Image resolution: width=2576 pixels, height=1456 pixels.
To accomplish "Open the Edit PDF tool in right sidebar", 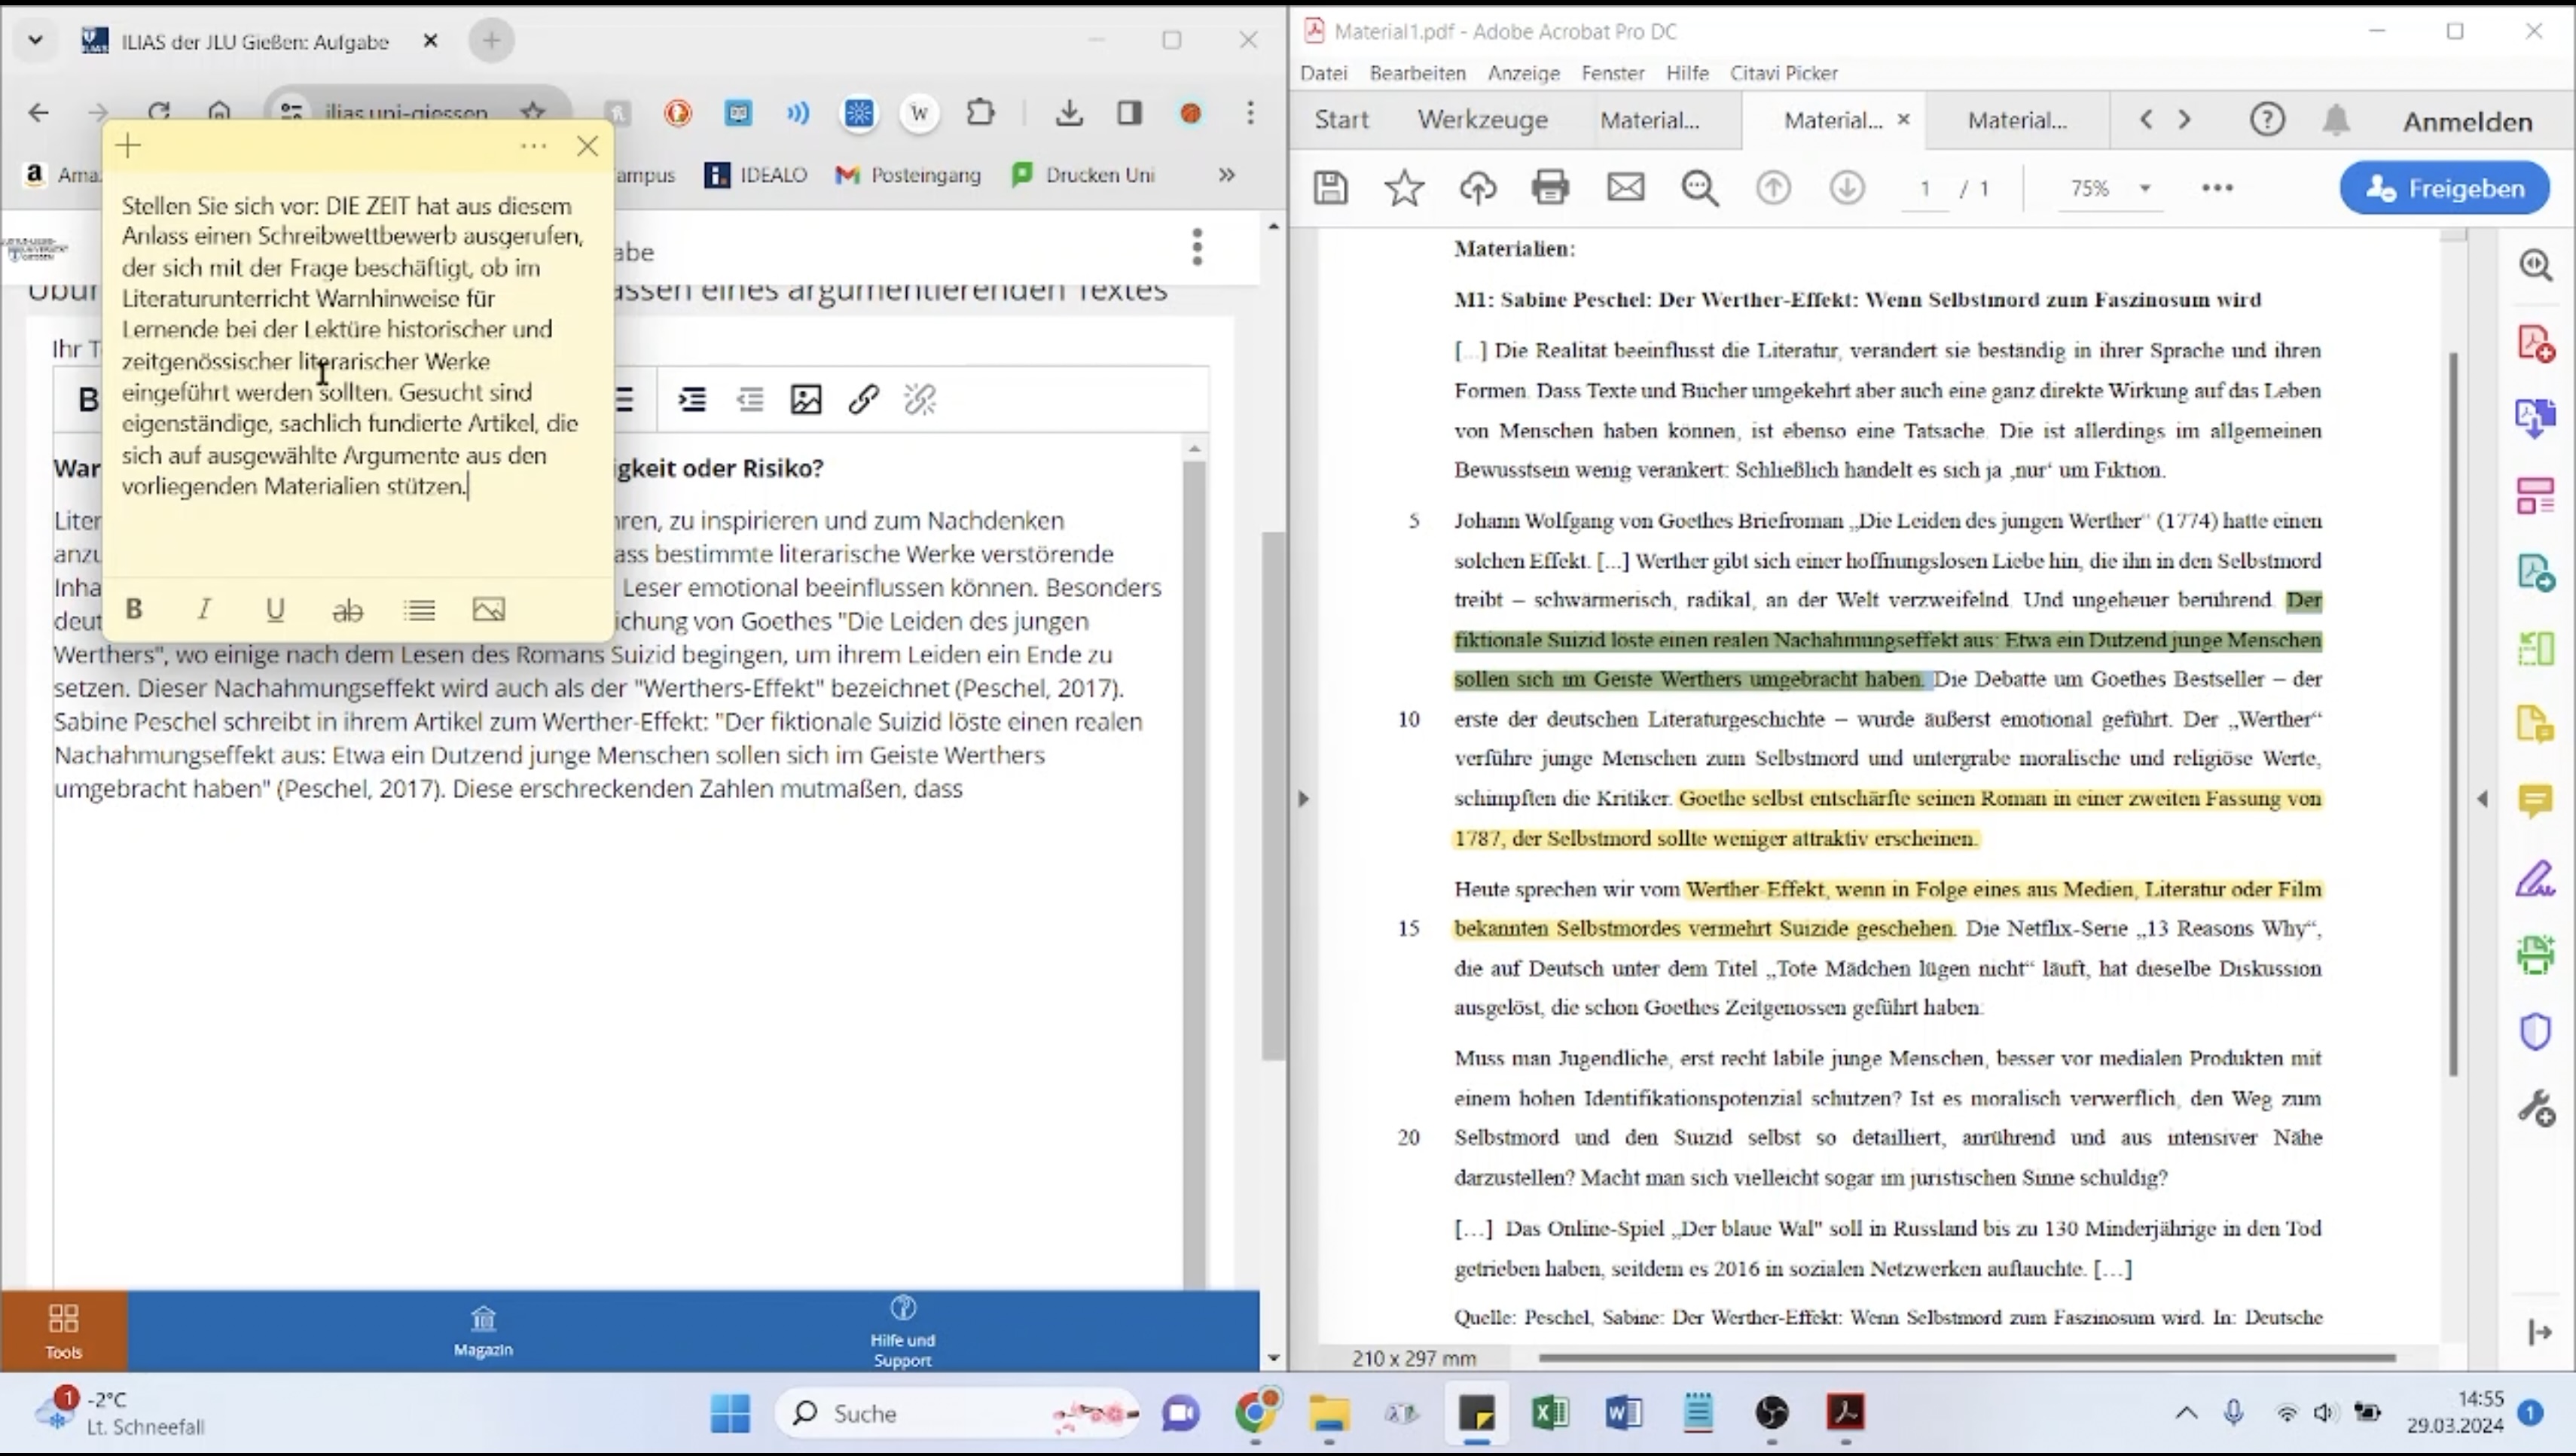I will point(2535,495).
